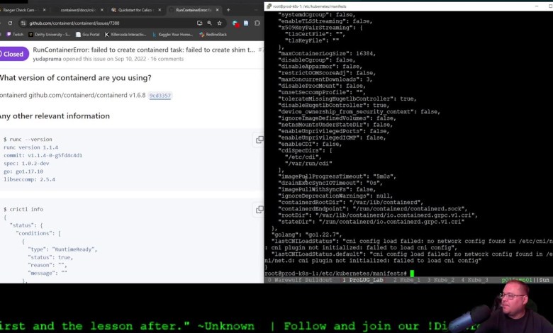
Task: Click 'runc version 1.1.4' line
Action: point(30,147)
